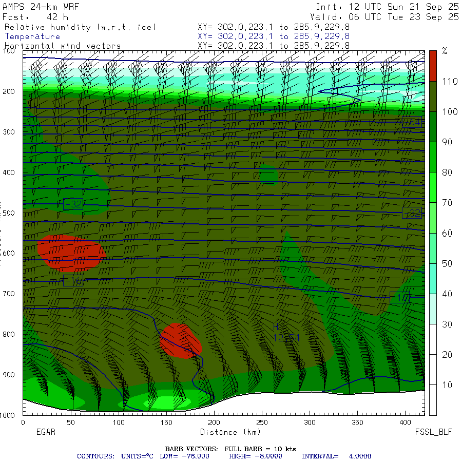Select the '1000' pressure axis label
Screen dimensions: 462x462
click(7, 415)
